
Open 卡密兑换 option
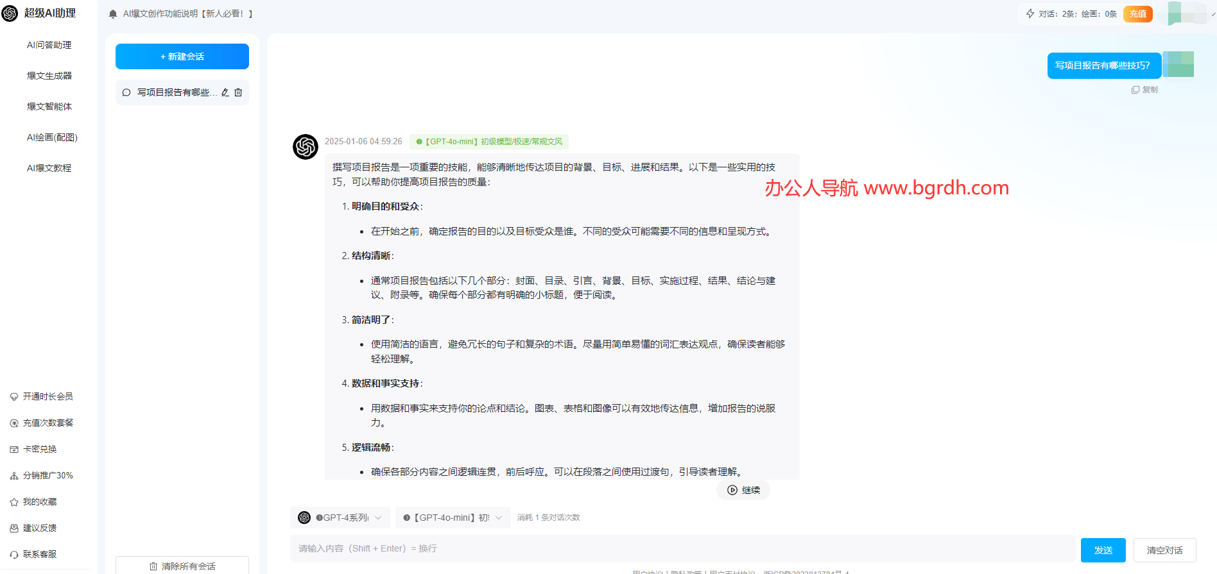click(x=33, y=449)
